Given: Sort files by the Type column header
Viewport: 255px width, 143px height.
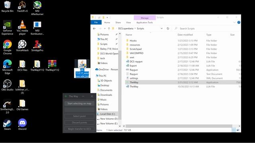Looking at the screenshot, I should (x=209, y=35).
